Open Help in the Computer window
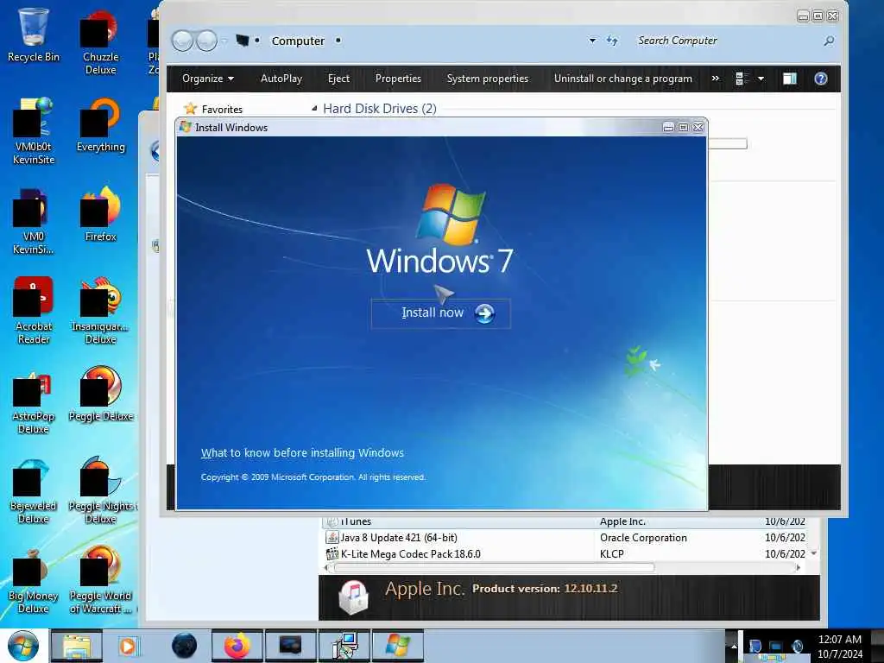 click(821, 79)
